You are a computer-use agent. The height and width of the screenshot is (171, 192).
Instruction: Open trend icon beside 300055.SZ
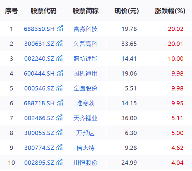(x=60, y=133)
